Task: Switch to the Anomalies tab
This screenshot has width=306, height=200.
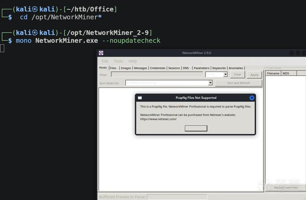Action: coord(236,68)
